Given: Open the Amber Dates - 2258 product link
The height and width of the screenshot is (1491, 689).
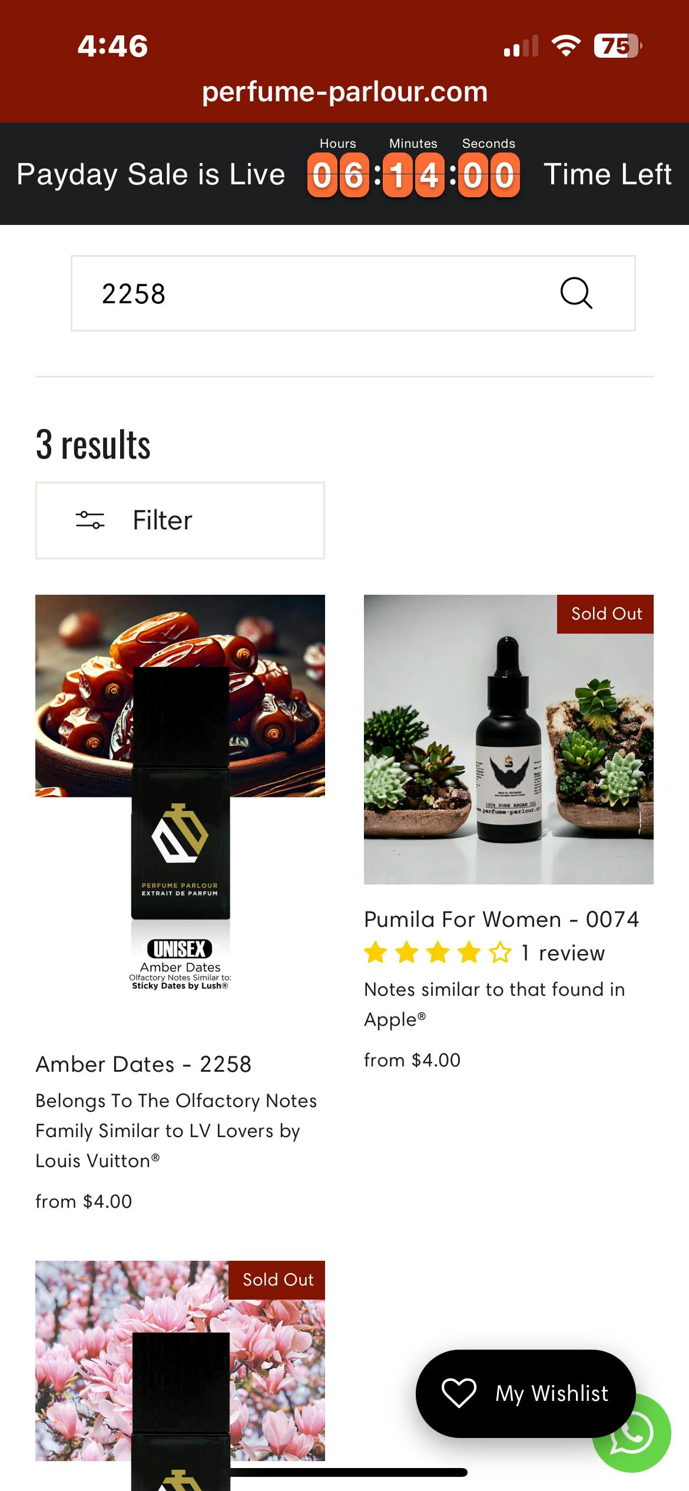Looking at the screenshot, I should click(144, 1064).
